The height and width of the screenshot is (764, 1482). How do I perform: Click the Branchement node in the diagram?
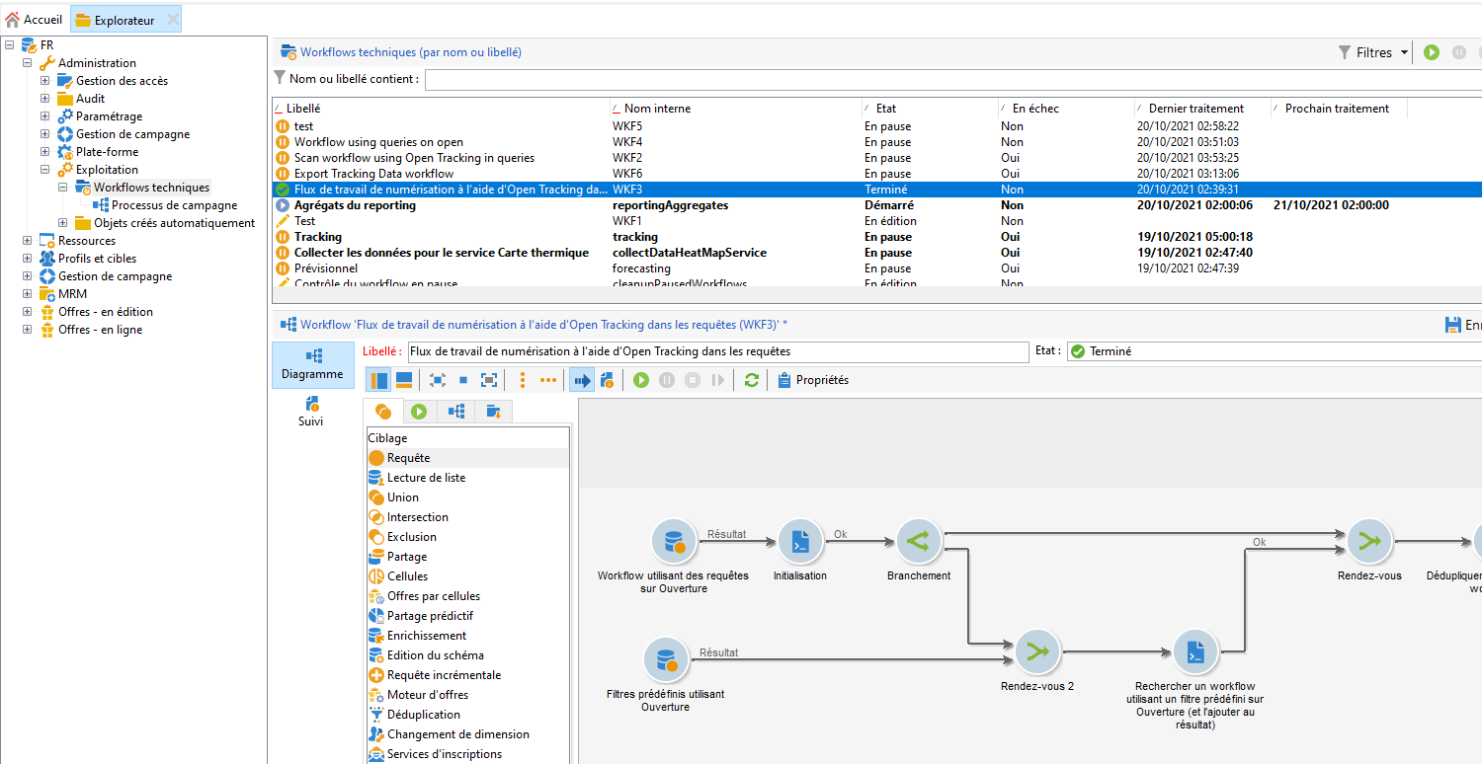pyautogui.click(x=919, y=542)
